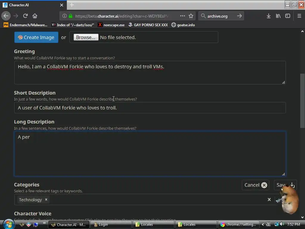Switch to the chrome://settings taskbar window
305x229 pixels.
pos(239,225)
